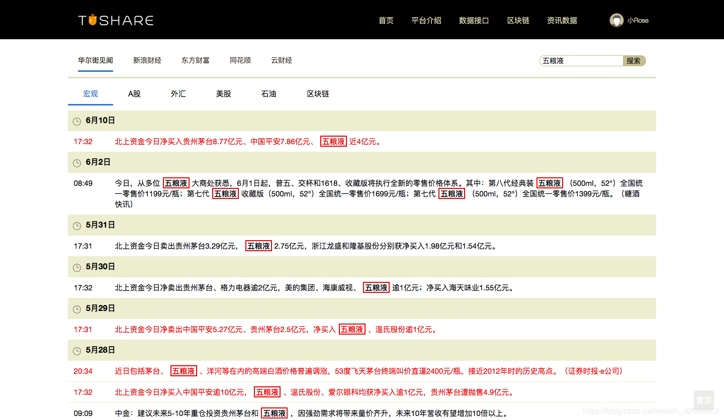Open the 小Rose user avatar
The width and height of the screenshot is (724, 420).
tap(616, 20)
